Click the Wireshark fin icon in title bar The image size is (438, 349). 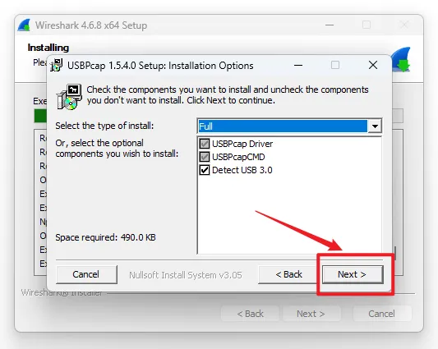[x=24, y=25]
